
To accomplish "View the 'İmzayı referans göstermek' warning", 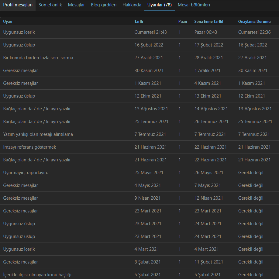I will click(x=30, y=147).
